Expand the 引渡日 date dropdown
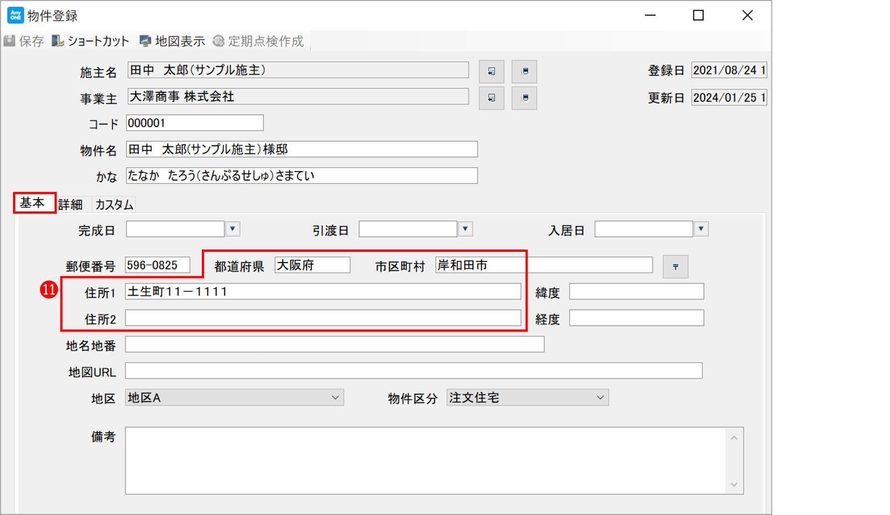This screenshot has height=515, width=890. (465, 229)
